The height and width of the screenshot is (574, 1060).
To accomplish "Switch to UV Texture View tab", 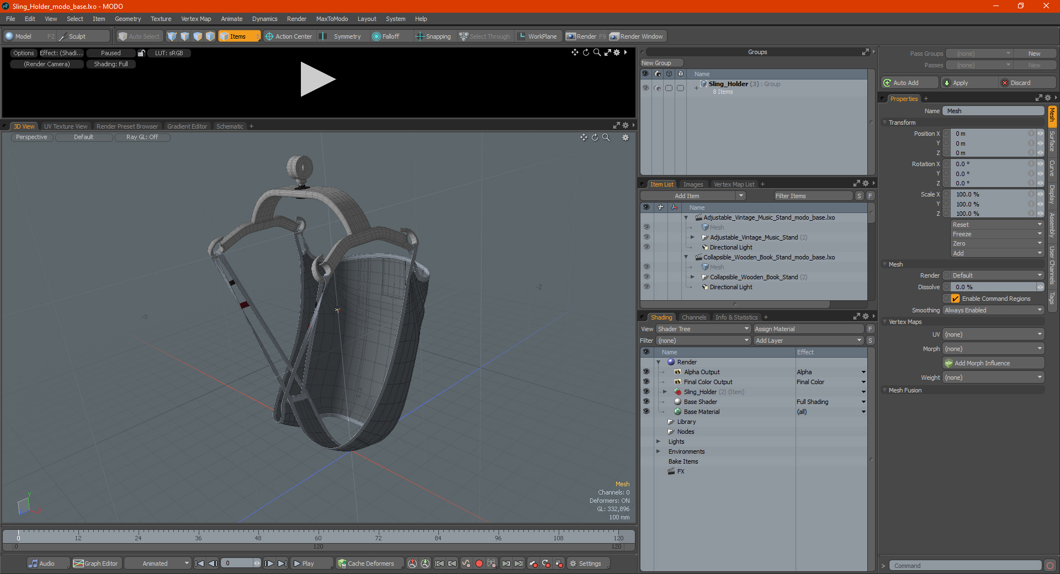I will [x=66, y=126].
